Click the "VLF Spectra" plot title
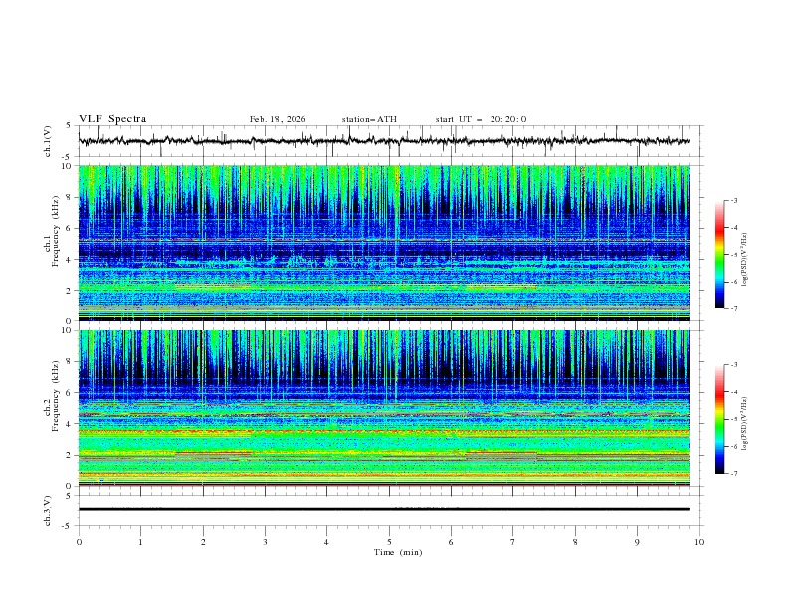The width and height of the screenshot is (788, 609). pyautogui.click(x=112, y=119)
